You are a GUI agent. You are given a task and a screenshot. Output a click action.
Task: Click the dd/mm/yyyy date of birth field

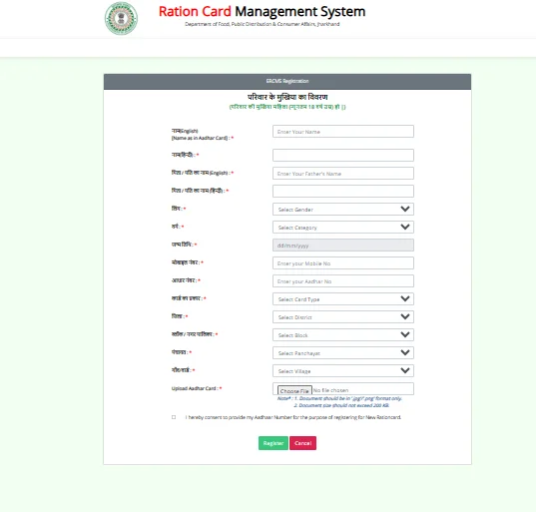pos(343,246)
